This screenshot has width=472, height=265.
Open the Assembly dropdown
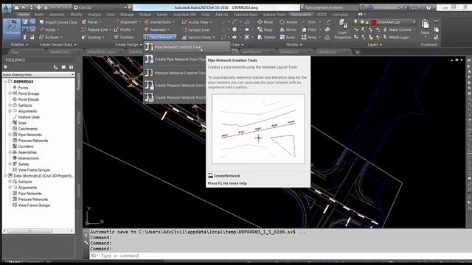(x=157, y=29)
